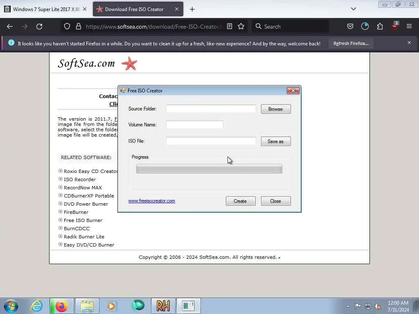The height and width of the screenshot is (314, 419).
Task: Close the Download Free ISO Creator tab
Action: [x=177, y=9]
